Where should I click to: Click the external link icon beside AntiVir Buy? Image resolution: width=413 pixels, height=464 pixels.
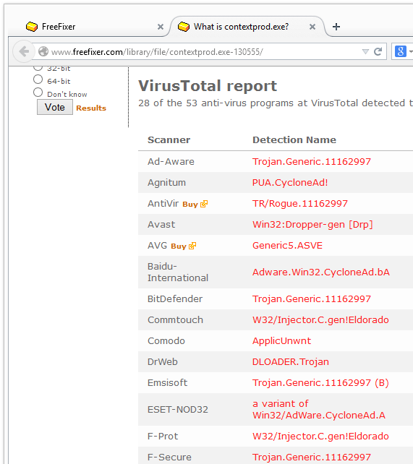coord(204,204)
